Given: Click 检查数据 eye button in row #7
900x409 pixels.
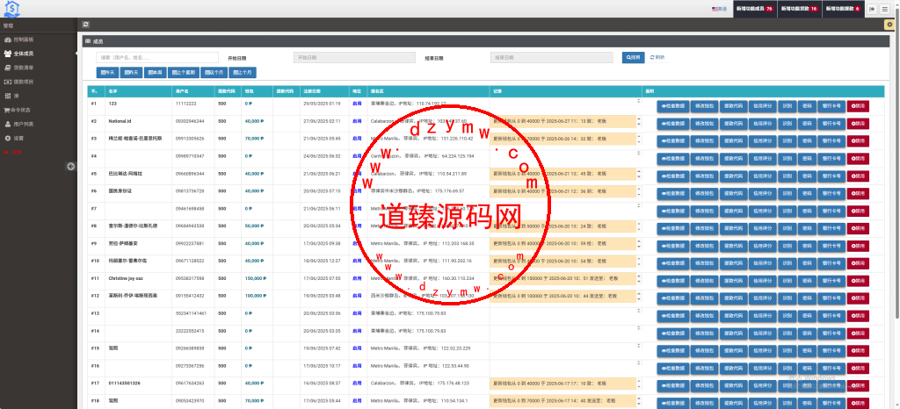Looking at the screenshot, I should (x=672, y=212).
